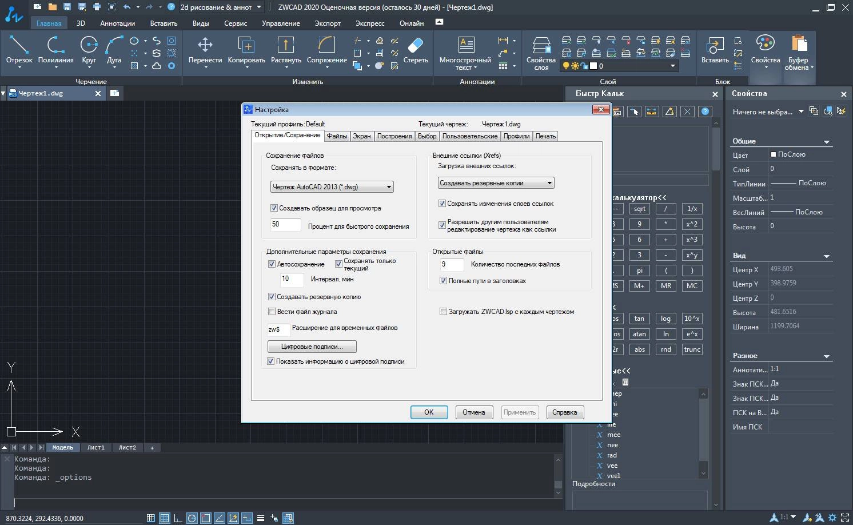This screenshot has height=525, width=853.
Task: Switch to the Экран tab
Action: click(x=361, y=136)
